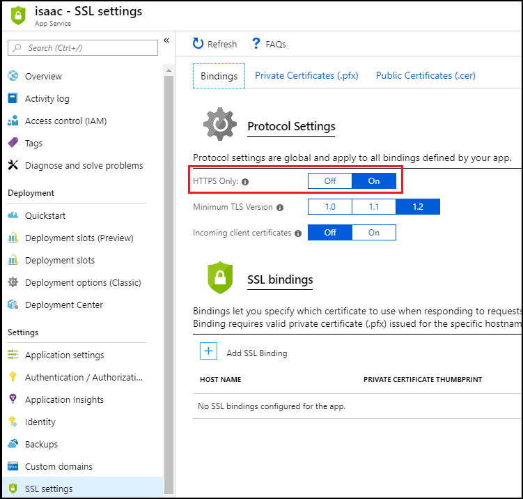The height and width of the screenshot is (499, 523).
Task: Click the Custom domains www icon
Action: point(13,466)
